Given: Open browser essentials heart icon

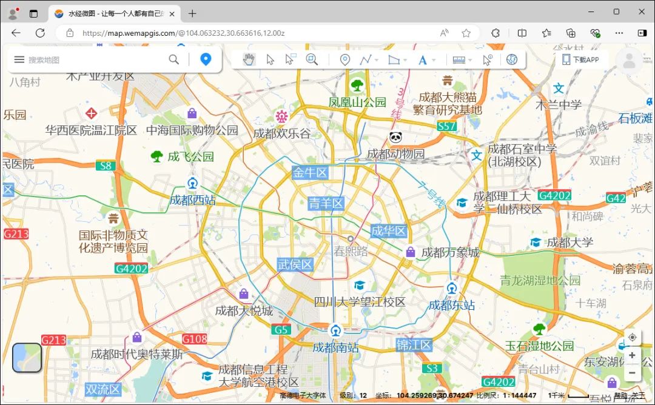Looking at the screenshot, I should point(596,33).
